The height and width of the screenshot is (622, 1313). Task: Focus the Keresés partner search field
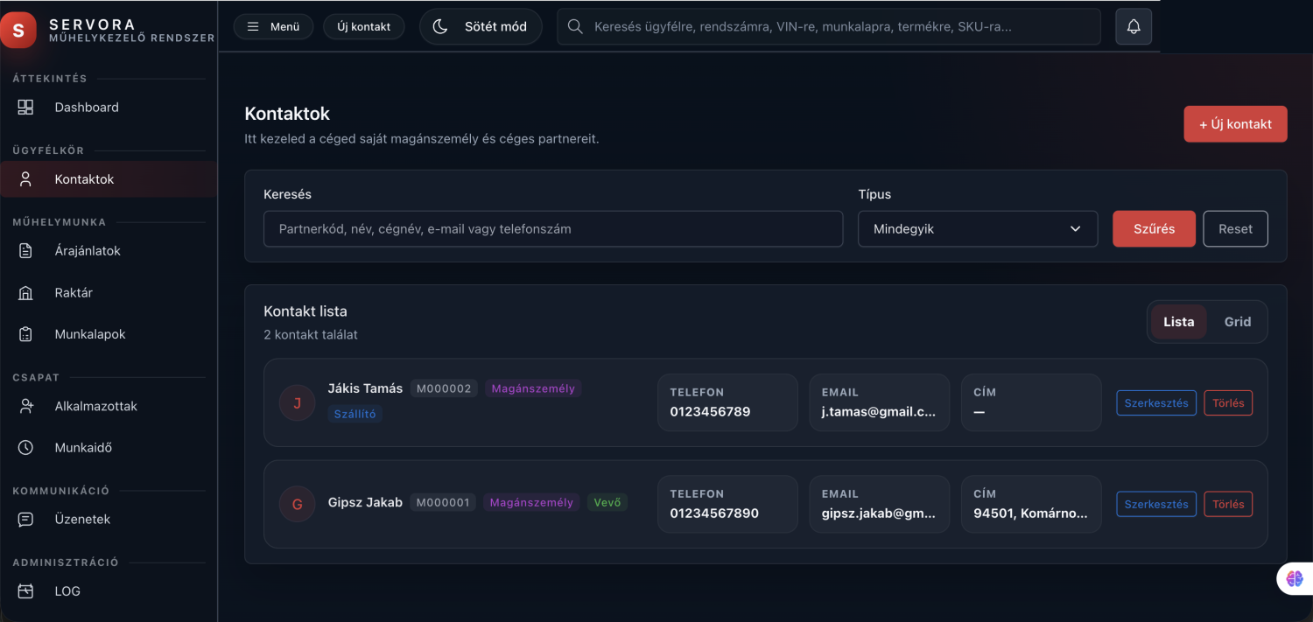pos(553,228)
